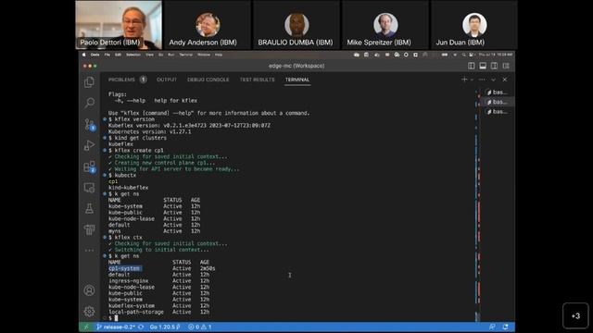Click the synchronize changes icon in the status bar
The image size is (593, 333).
click(141, 327)
